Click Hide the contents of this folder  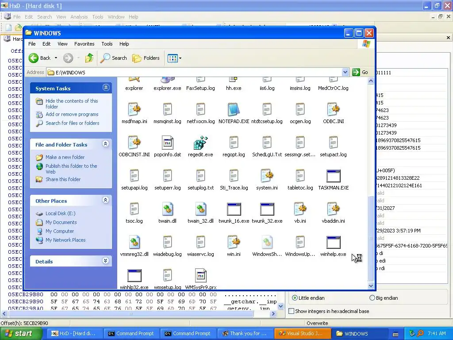[x=72, y=104]
